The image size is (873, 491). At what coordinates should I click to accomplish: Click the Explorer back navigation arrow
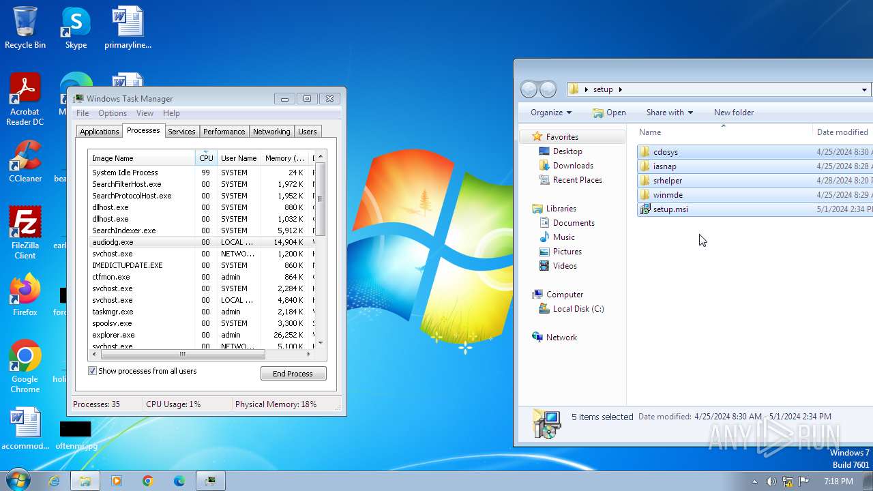[x=529, y=89]
